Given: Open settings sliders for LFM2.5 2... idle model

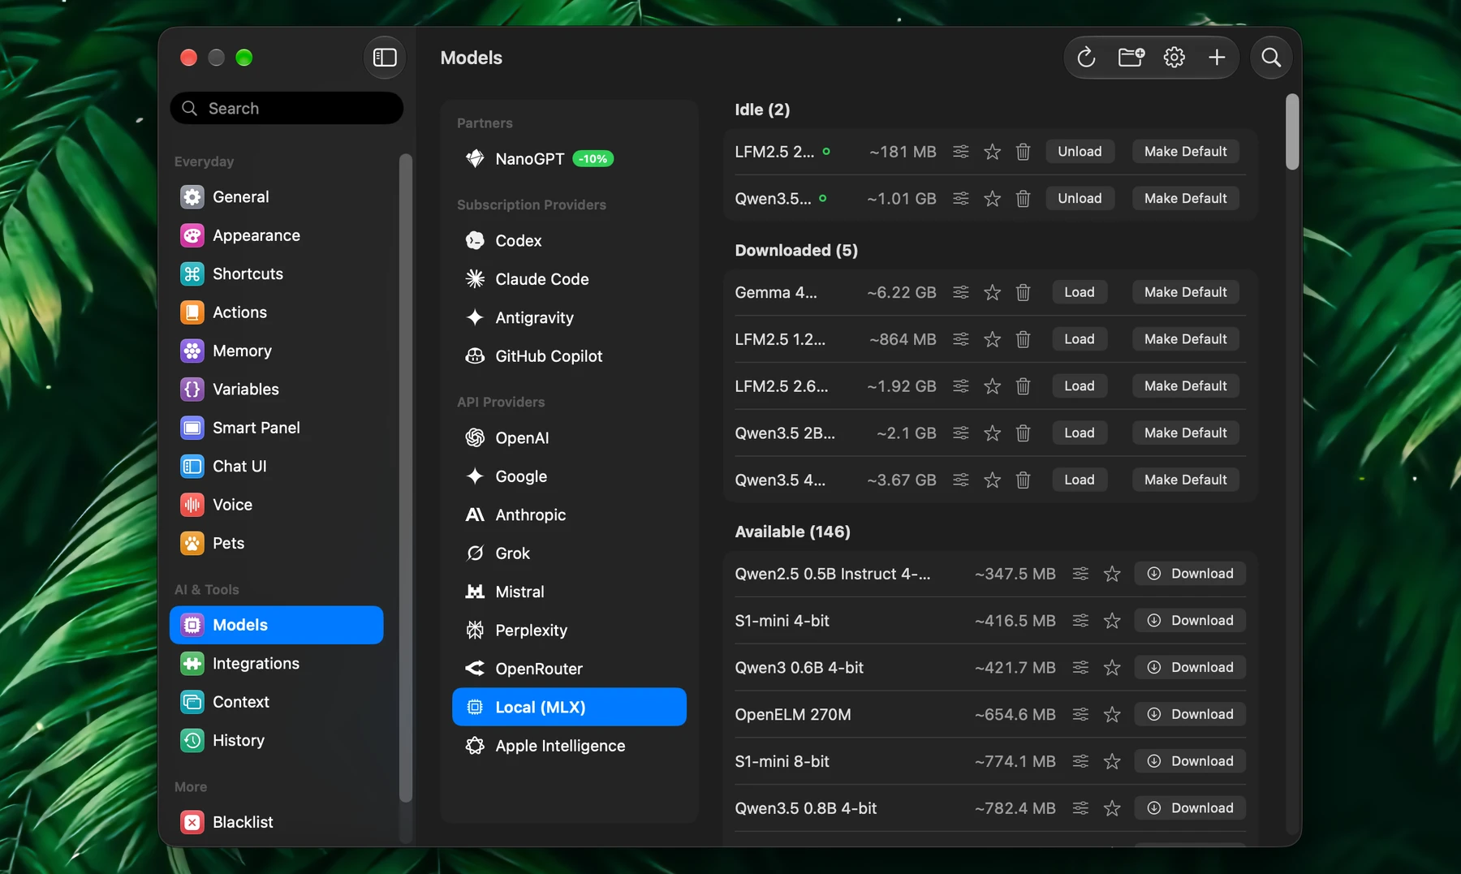Looking at the screenshot, I should [961, 152].
